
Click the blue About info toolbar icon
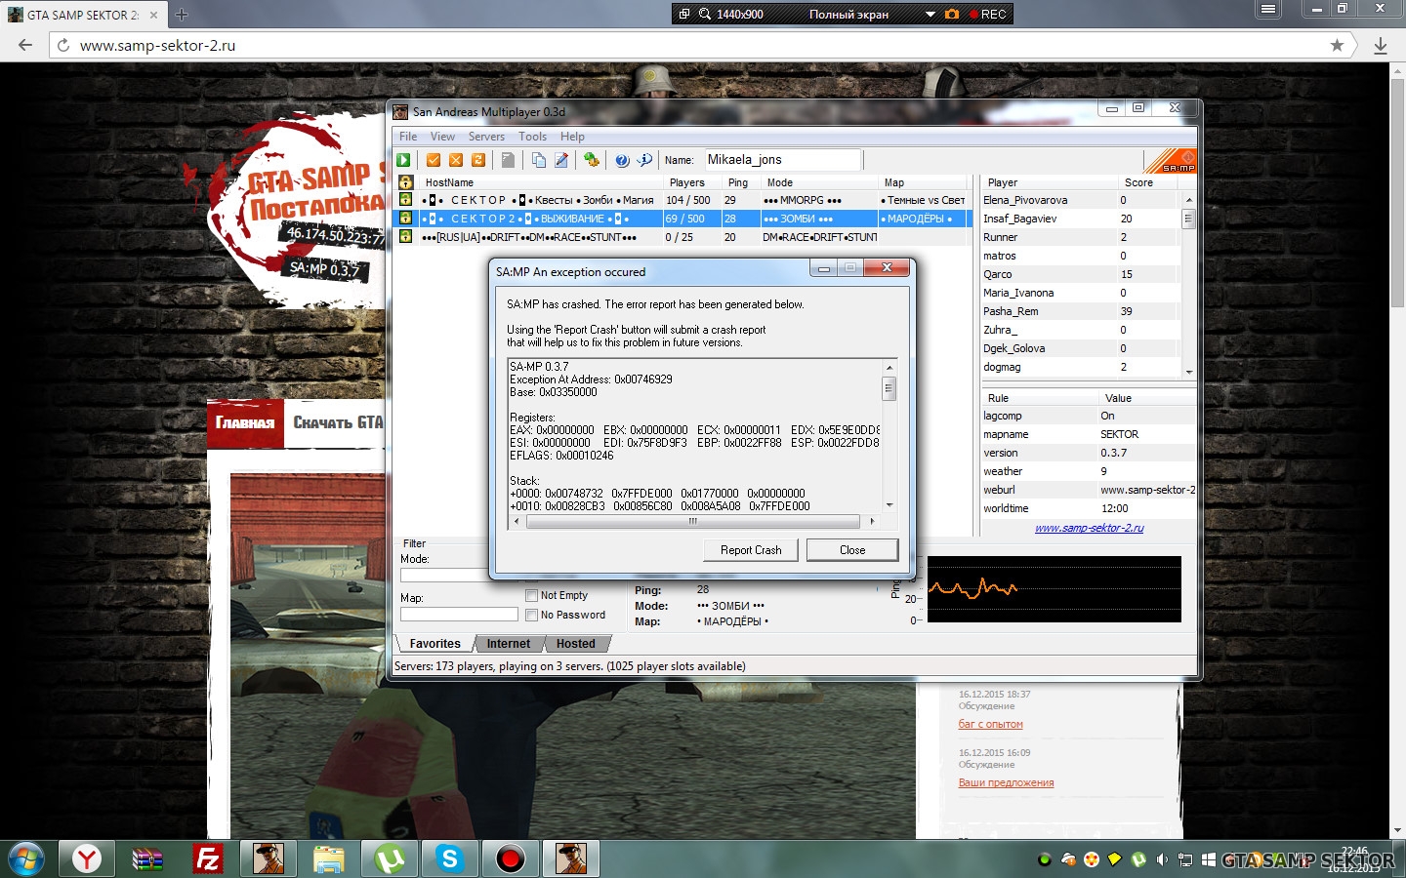pos(644,160)
